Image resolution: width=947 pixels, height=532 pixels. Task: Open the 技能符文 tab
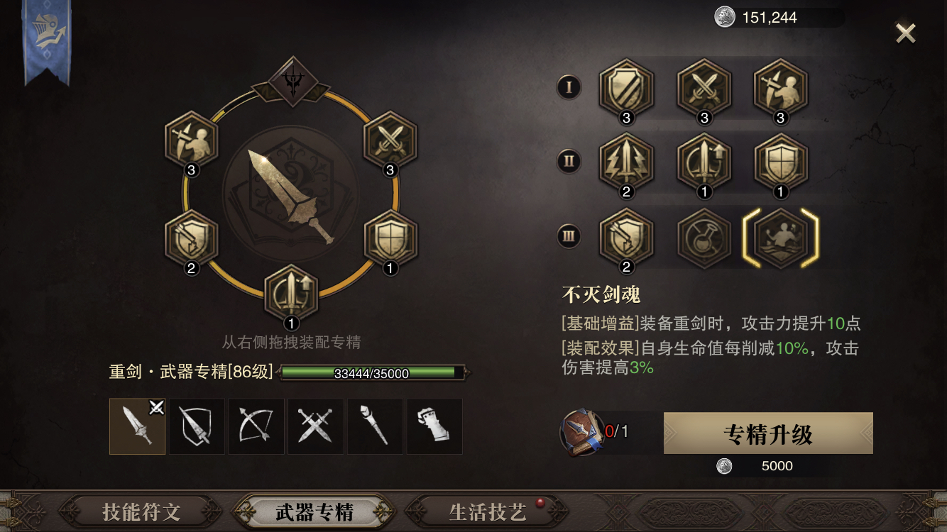[x=141, y=511]
